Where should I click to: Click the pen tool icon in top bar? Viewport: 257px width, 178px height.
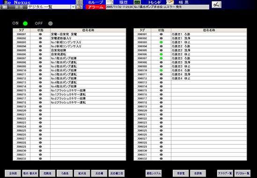point(216,5)
